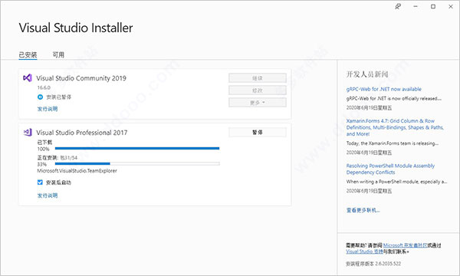Viewport: 460px width, 276px height.
Task: Expand the 更多 dropdown for Community 2019
Action: tap(258, 103)
